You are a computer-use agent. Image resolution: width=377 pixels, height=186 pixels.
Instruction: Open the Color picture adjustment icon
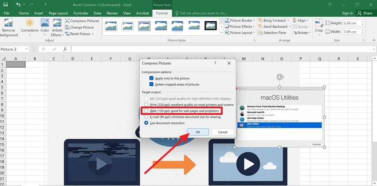tap(45, 23)
